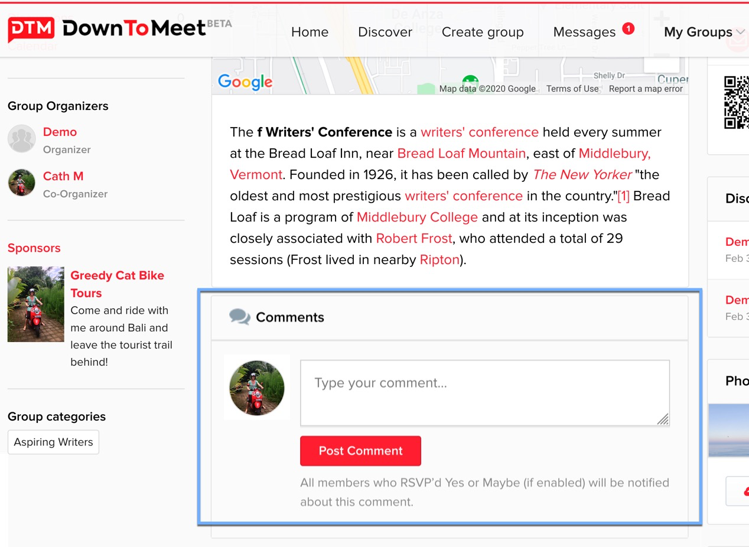This screenshot has width=749, height=547.
Task: Open the Greedy Cat Bike Tours sponsor thumbnail
Action: coord(35,304)
